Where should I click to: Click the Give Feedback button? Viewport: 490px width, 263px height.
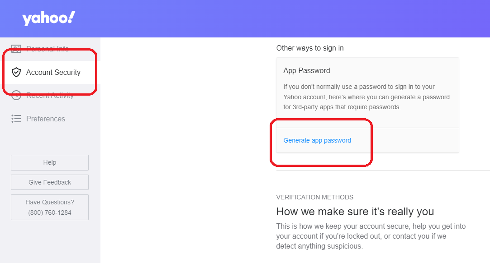[x=50, y=182]
